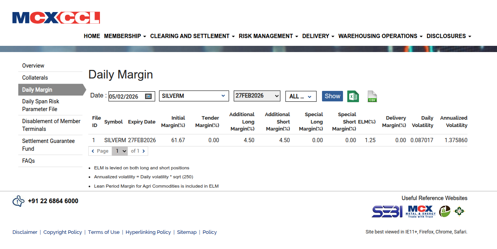Expand Clearing and Settlement menu
This screenshot has width=497, height=249.
click(192, 36)
